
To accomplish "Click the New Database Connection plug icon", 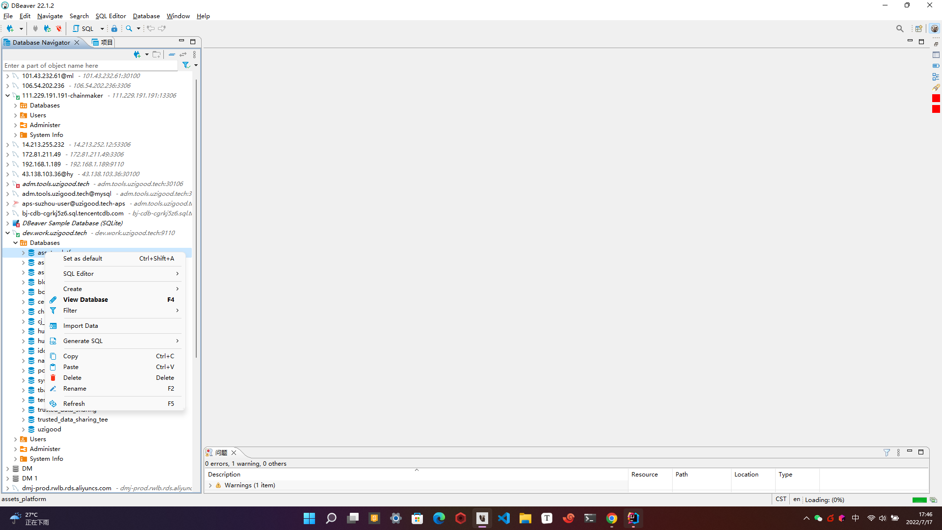I will 10,28.
